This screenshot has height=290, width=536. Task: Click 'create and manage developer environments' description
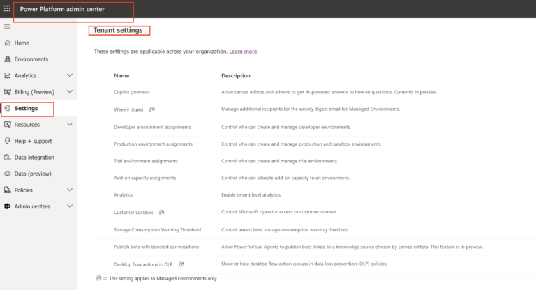(x=286, y=127)
